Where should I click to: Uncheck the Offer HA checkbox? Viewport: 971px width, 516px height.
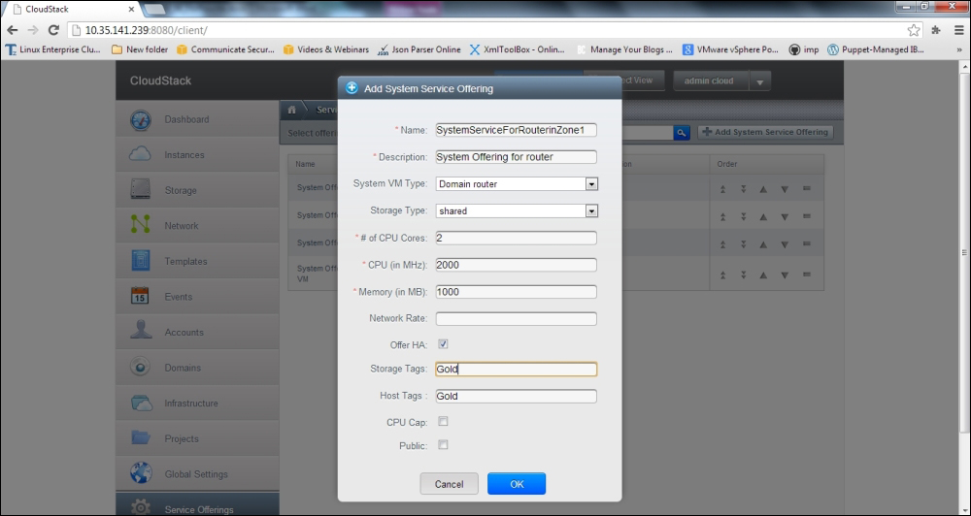443,344
